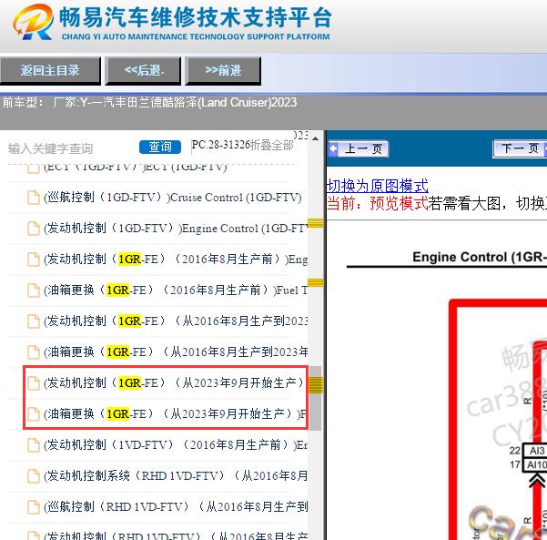The image size is (547, 540).
Task: Open 发动机控制 1GR-FE 从2016年8月生产到2023 entry
Action: 176,321
